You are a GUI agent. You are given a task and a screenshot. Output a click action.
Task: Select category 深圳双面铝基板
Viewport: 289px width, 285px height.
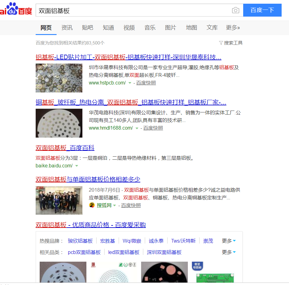164,252
